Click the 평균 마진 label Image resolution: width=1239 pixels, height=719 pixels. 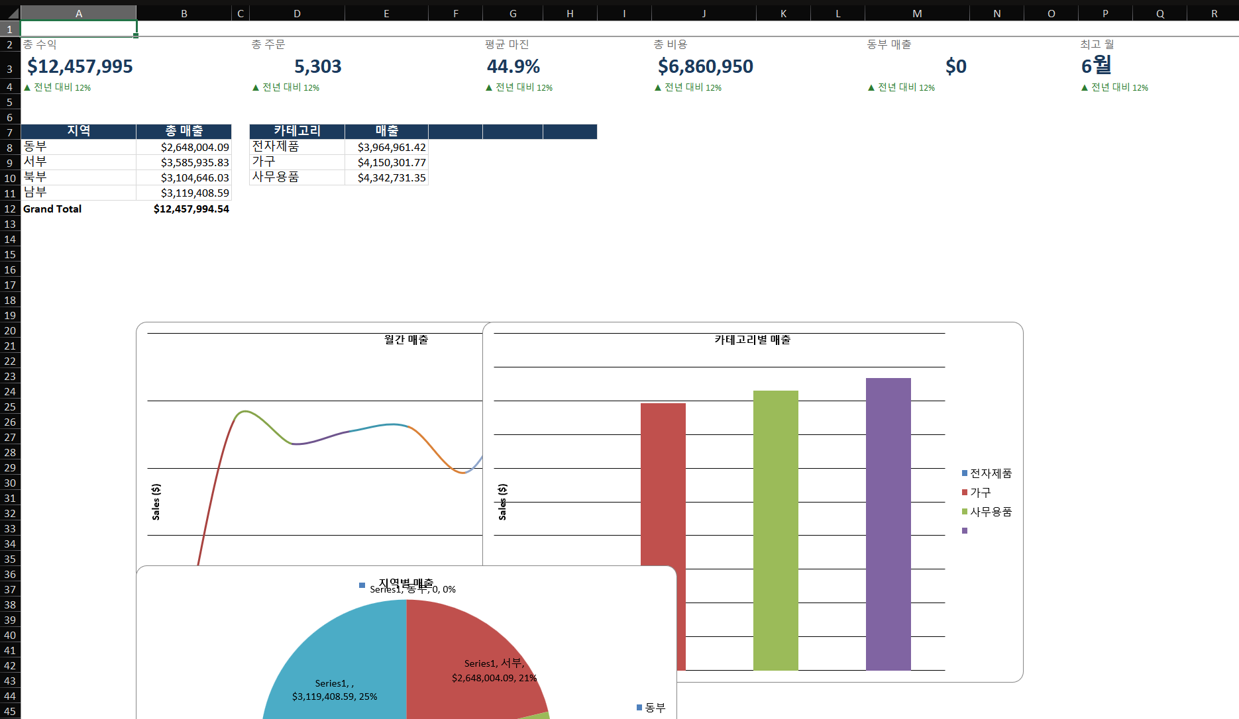pyautogui.click(x=507, y=44)
